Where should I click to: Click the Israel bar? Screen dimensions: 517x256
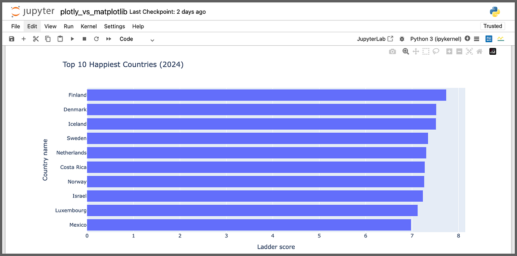click(255, 196)
